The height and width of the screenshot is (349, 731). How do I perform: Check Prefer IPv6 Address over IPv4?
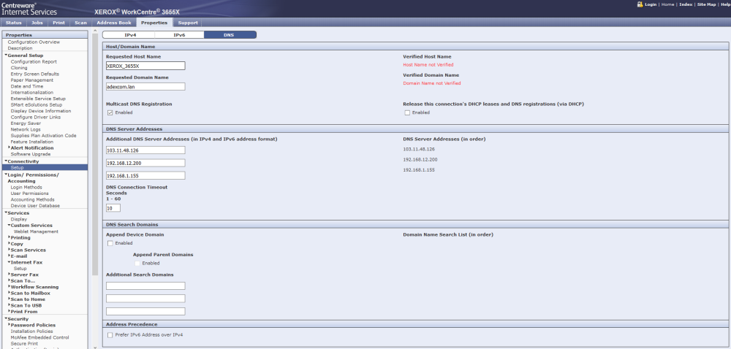click(x=110, y=334)
